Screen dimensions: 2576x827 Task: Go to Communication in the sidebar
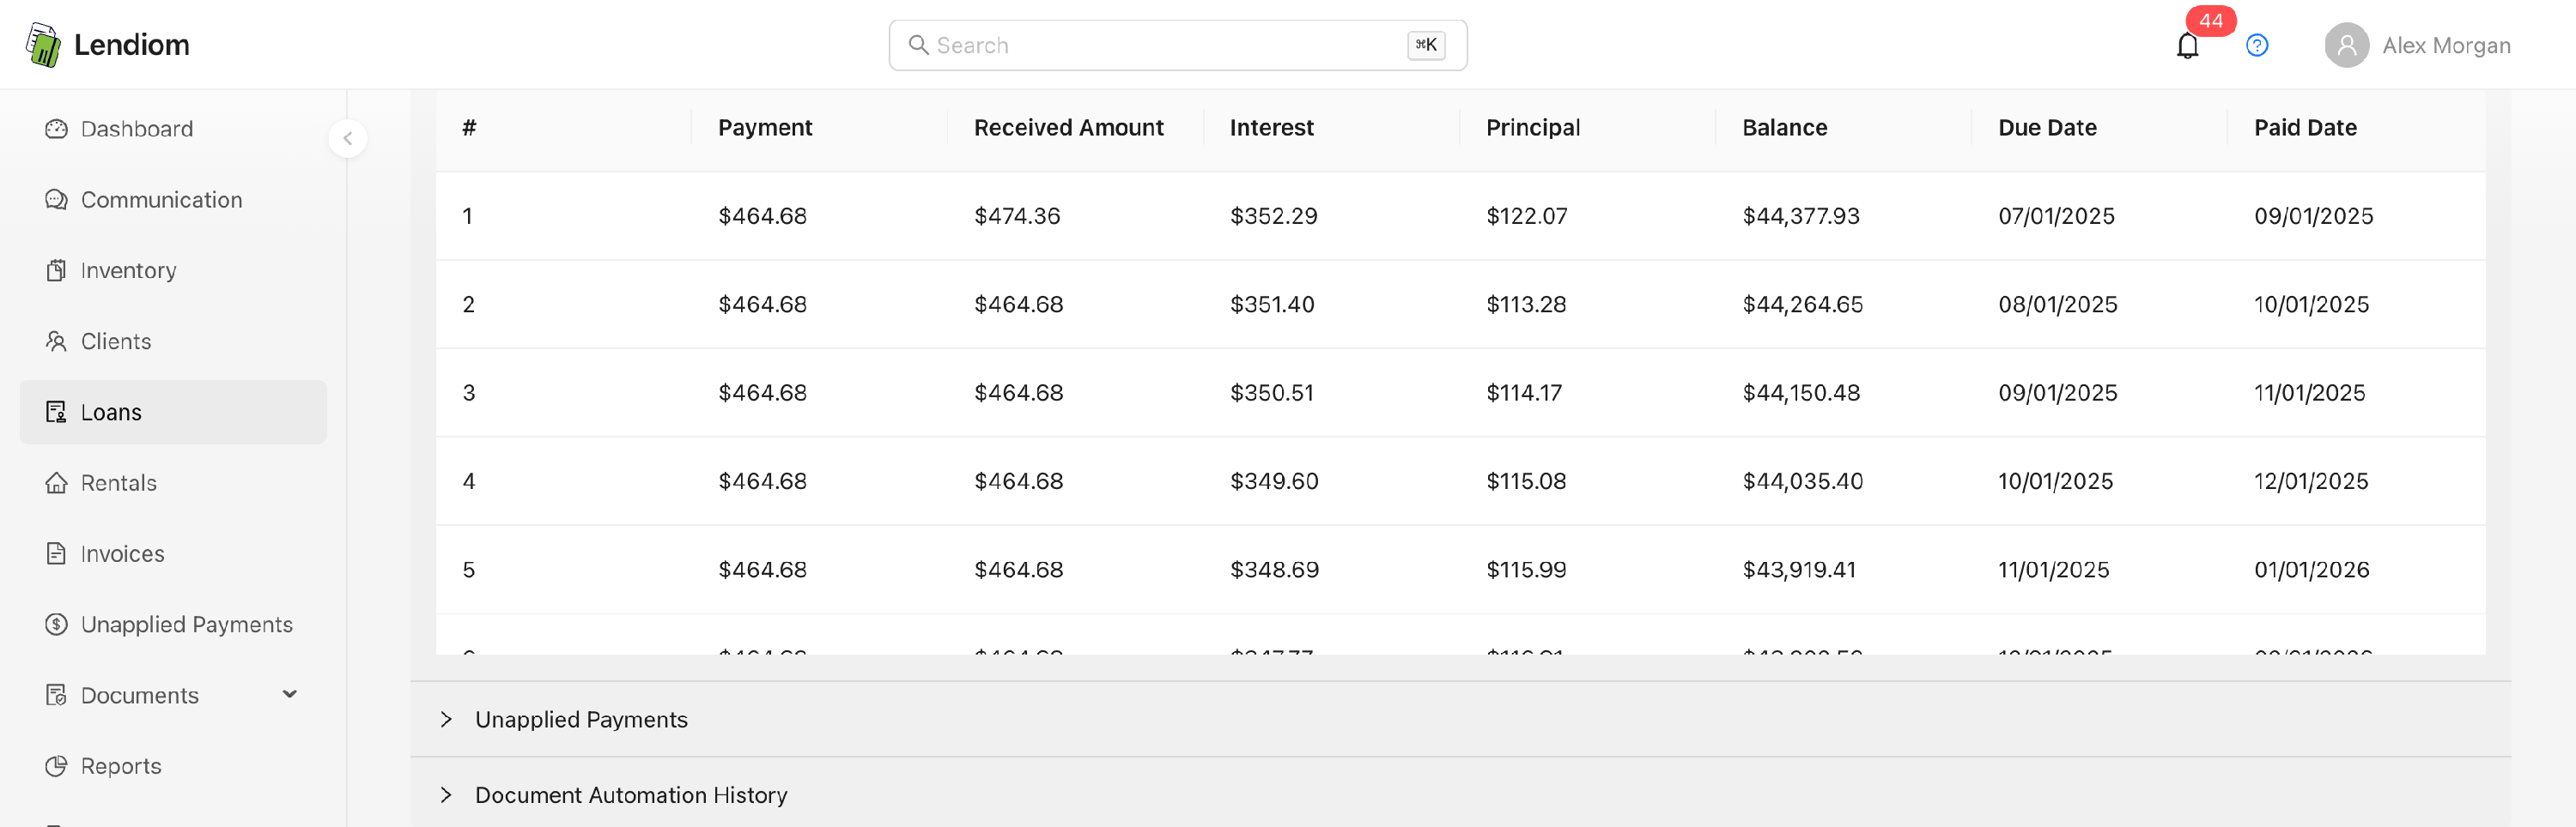click(173, 200)
